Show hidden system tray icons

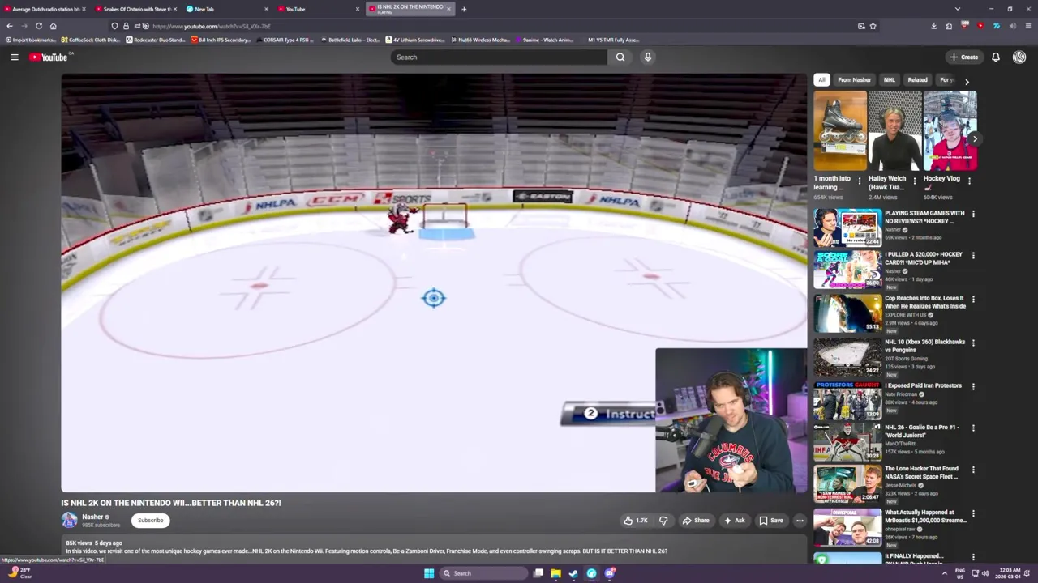coord(944,573)
